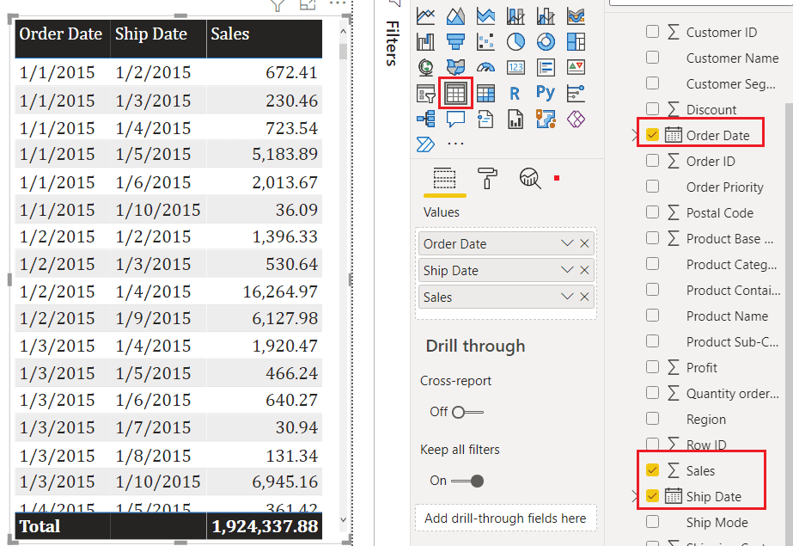
Task: Open the Sales dropdown in the Values well
Action: tap(567, 297)
